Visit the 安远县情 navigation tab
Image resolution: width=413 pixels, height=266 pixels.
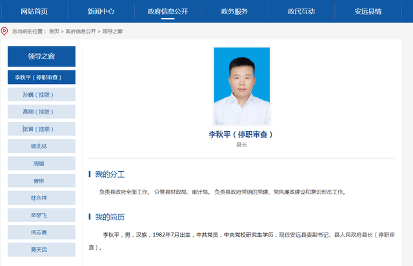tap(368, 12)
